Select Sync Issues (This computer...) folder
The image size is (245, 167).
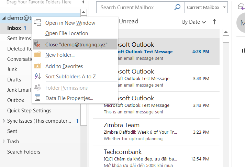(x=39, y=121)
